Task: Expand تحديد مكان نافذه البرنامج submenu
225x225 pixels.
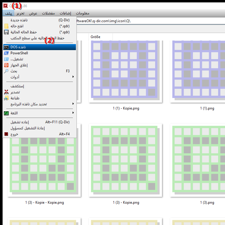Action: (40, 104)
